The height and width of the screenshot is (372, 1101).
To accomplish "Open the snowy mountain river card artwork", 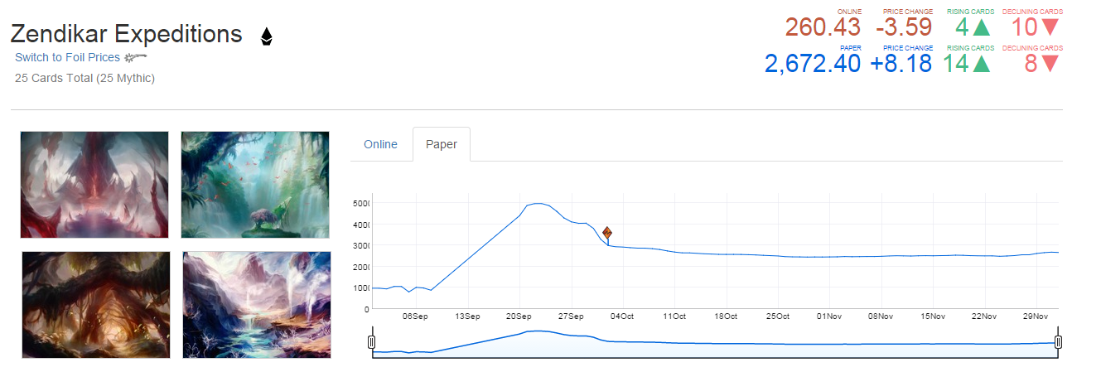I will pyautogui.click(x=255, y=305).
